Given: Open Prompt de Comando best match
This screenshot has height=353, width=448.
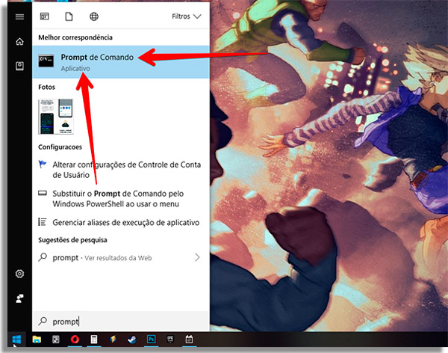Looking at the screenshot, I should click(x=121, y=62).
